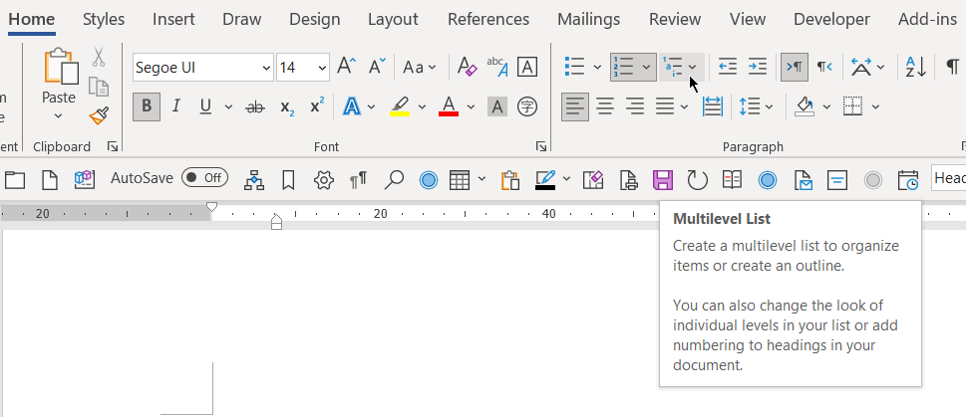Screen dimensions: 966x417
Task: Toggle Underline formatting
Action: pyautogui.click(x=205, y=107)
